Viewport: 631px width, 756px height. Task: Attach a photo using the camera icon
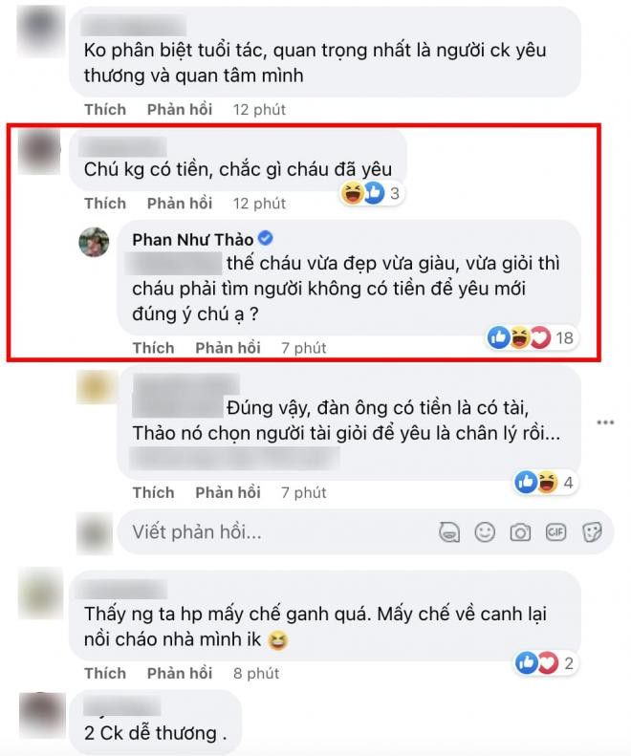click(x=520, y=532)
